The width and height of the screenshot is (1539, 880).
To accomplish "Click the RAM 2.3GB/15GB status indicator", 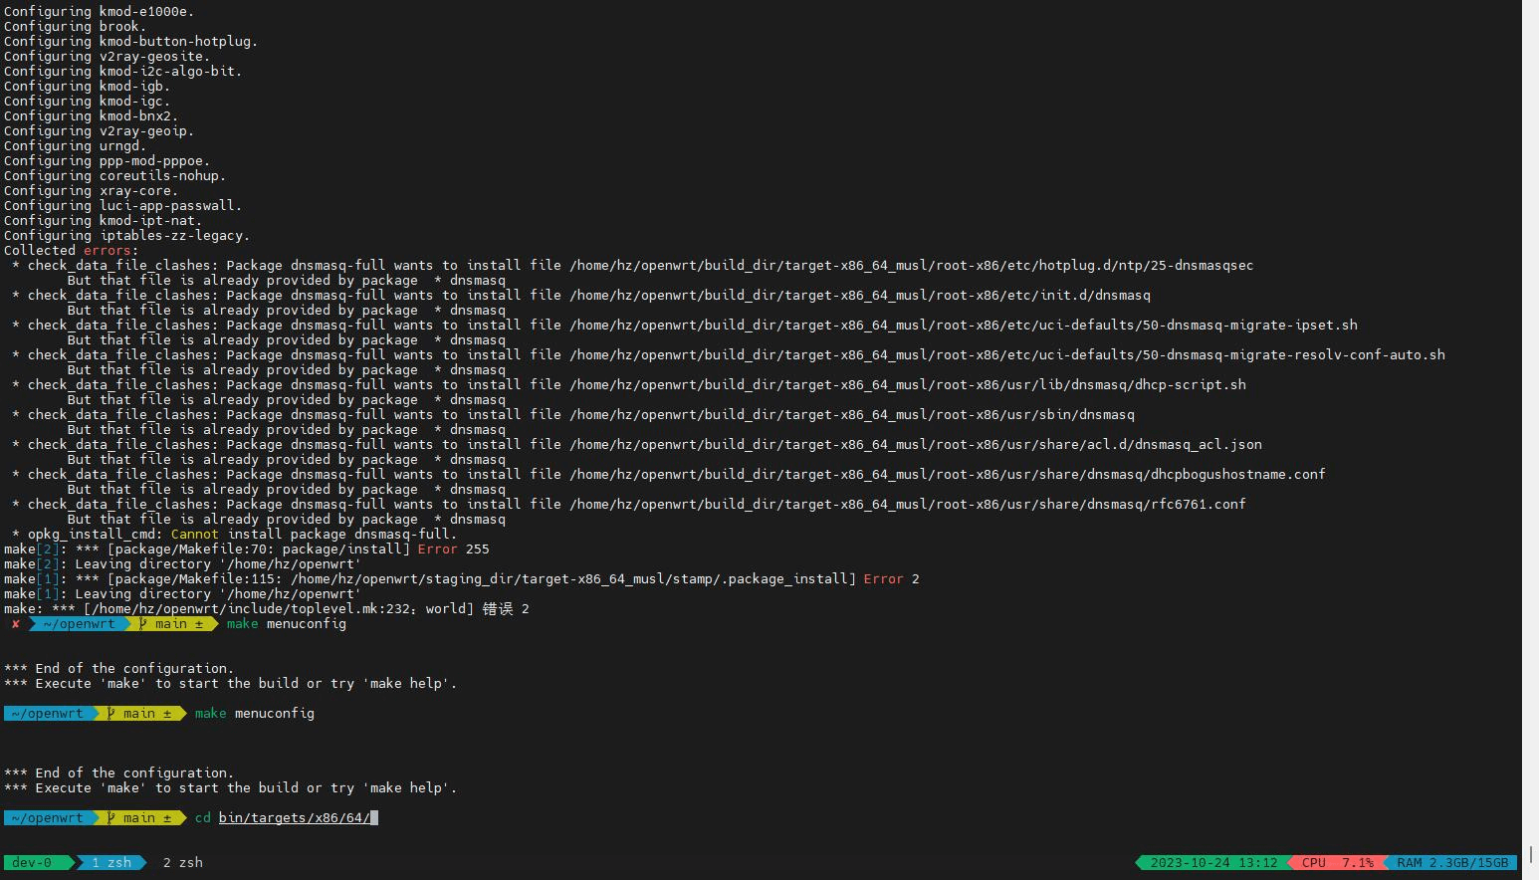I will click(1451, 863).
